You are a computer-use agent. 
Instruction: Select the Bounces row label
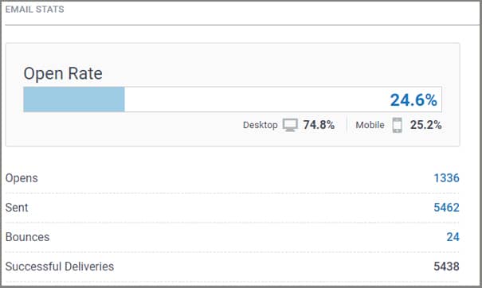[x=27, y=237]
